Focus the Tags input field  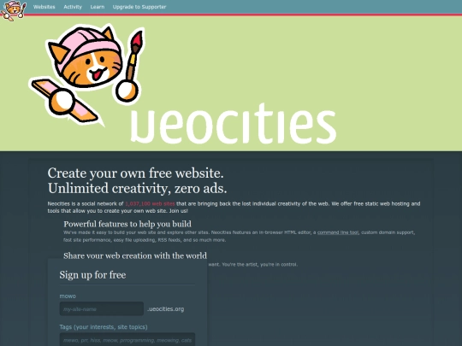(x=127, y=340)
